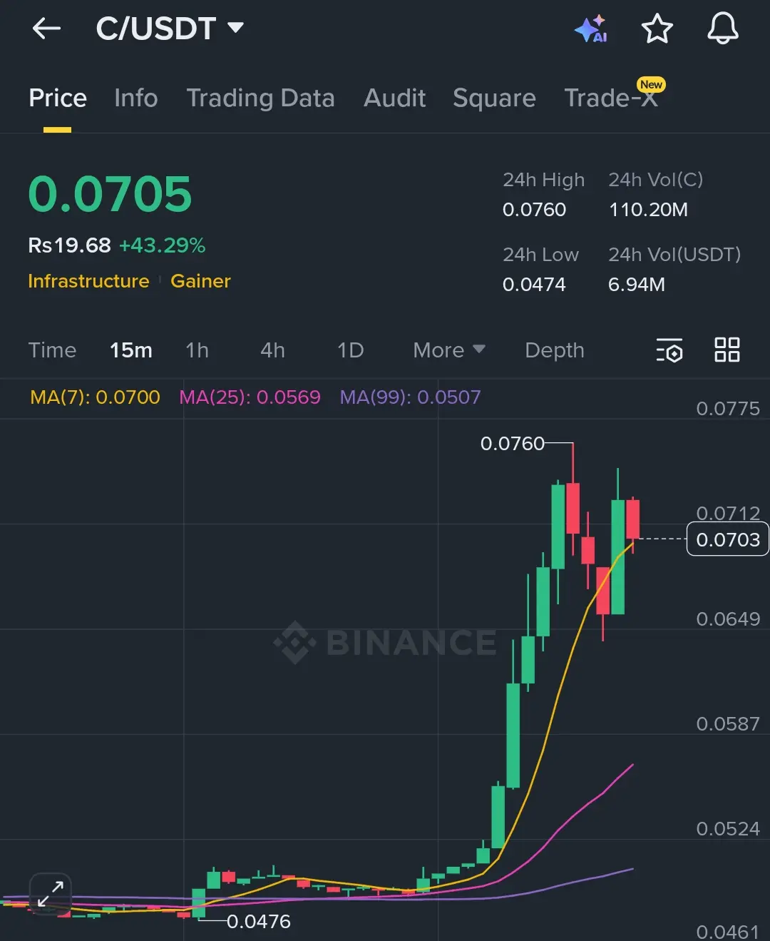Switch to the Info tab

tap(136, 98)
